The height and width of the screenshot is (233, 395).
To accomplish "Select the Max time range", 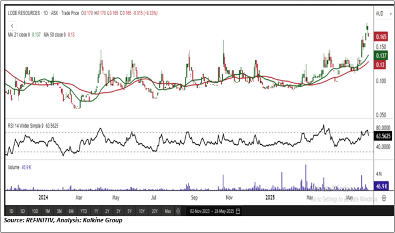I will (x=168, y=211).
